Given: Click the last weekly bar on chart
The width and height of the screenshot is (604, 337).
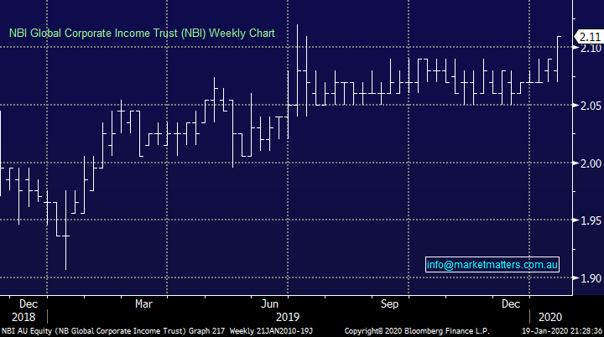Looking at the screenshot, I should (x=559, y=59).
